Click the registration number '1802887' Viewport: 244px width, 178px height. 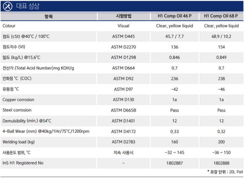pyautogui.click(x=174, y=163)
